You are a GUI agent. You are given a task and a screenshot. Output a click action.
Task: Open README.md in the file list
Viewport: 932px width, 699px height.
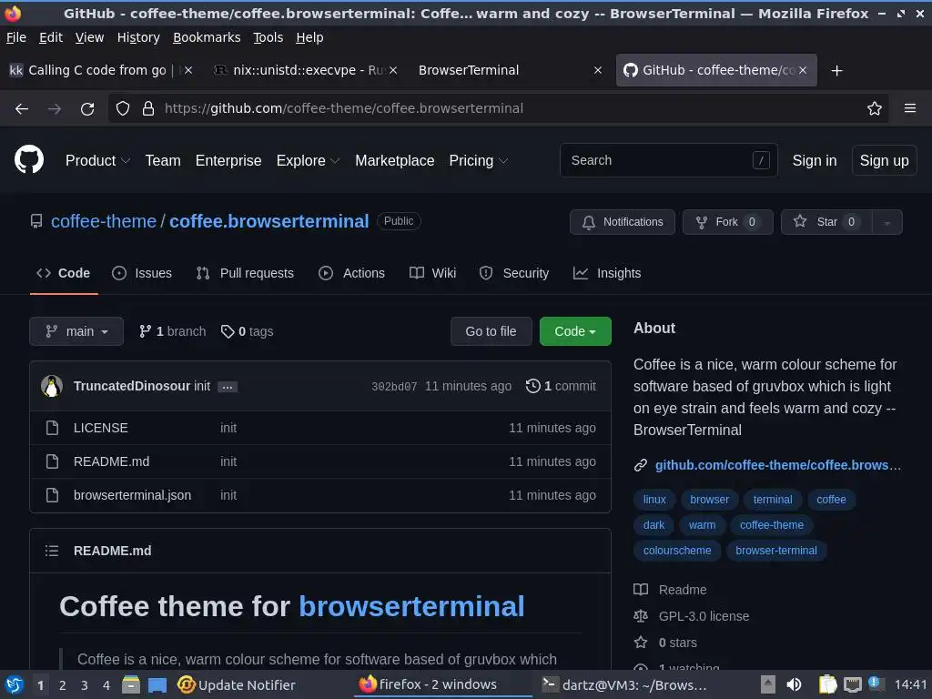pos(111,461)
